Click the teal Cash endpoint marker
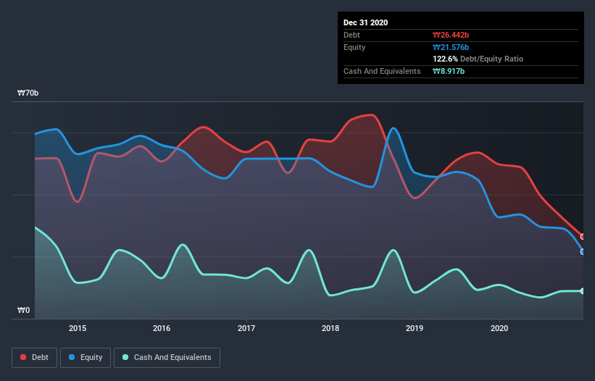 pyautogui.click(x=583, y=291)
